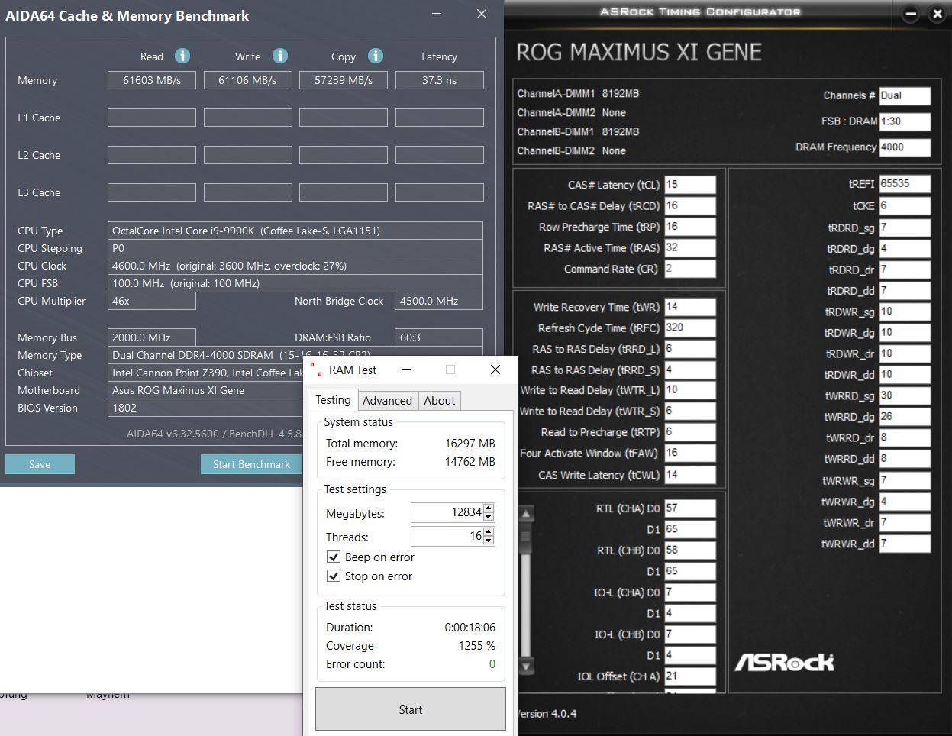Click the Megabytes input field
The image size is (952, 736).
[x=447, y=513]
